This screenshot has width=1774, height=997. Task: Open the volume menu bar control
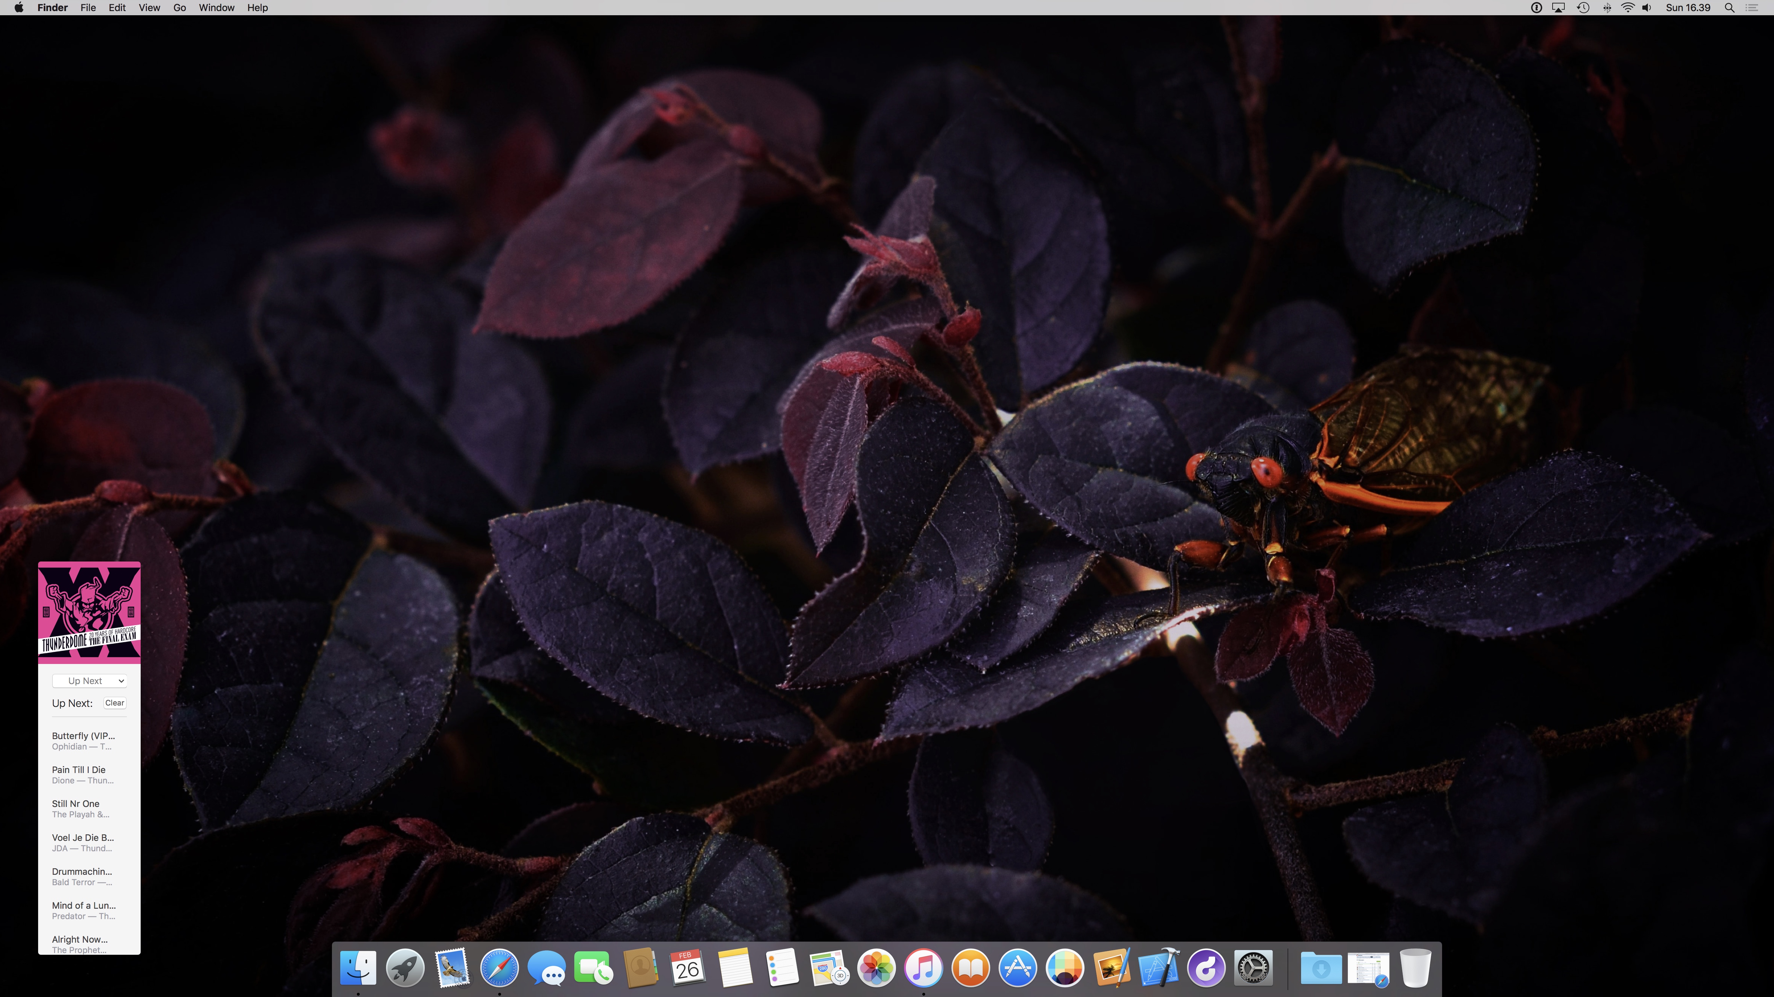1646,8
